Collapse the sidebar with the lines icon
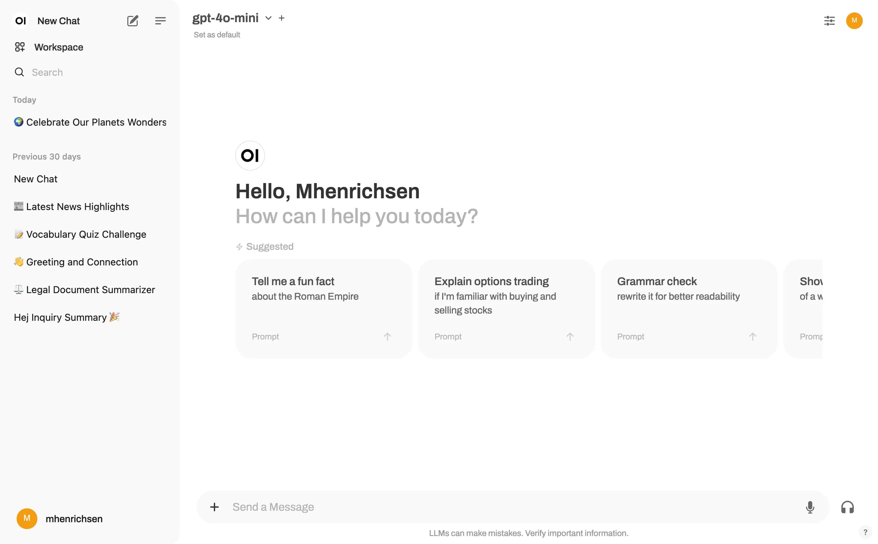 (x=161, y=21)
